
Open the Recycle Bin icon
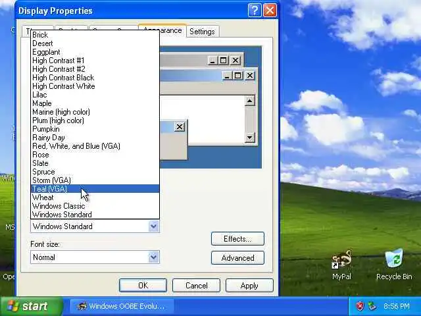click(394, 265)
